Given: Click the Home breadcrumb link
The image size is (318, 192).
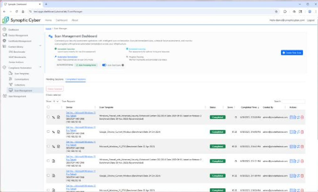Looking at the screenshot, I should 48,28.
